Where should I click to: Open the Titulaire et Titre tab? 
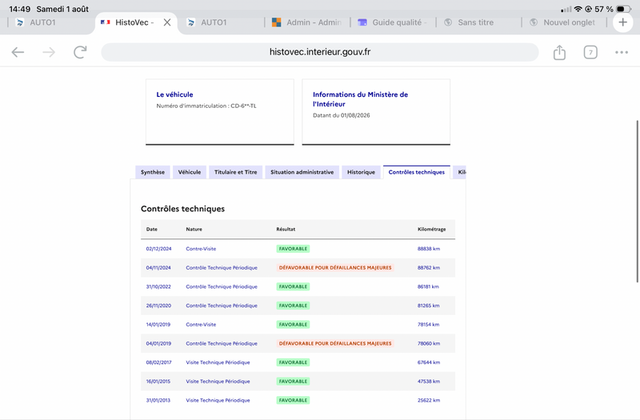(x=235, y=172)
